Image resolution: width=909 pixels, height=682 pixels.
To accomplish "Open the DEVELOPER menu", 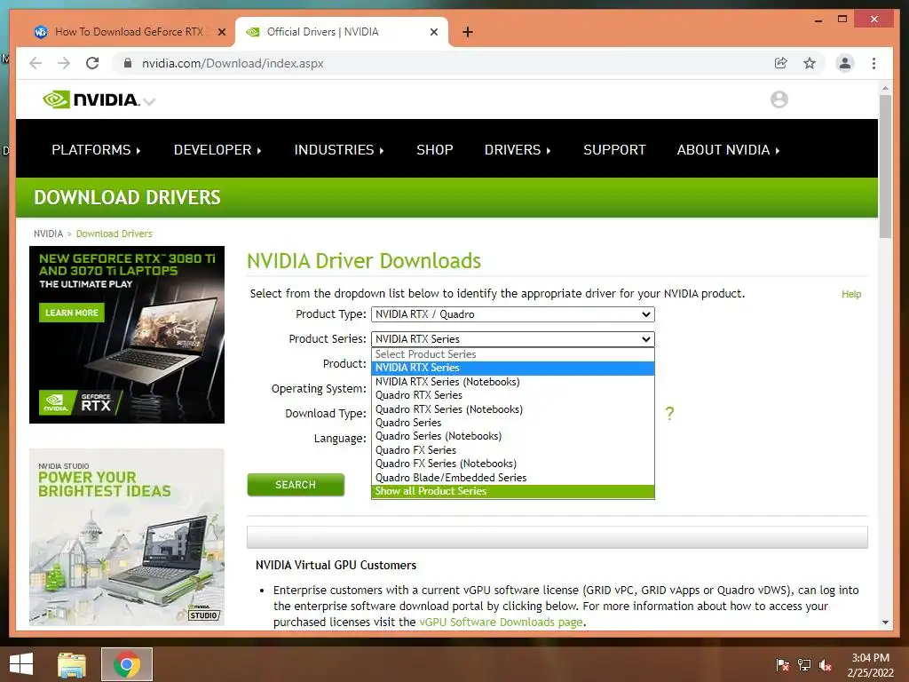I will click(217, 149).
